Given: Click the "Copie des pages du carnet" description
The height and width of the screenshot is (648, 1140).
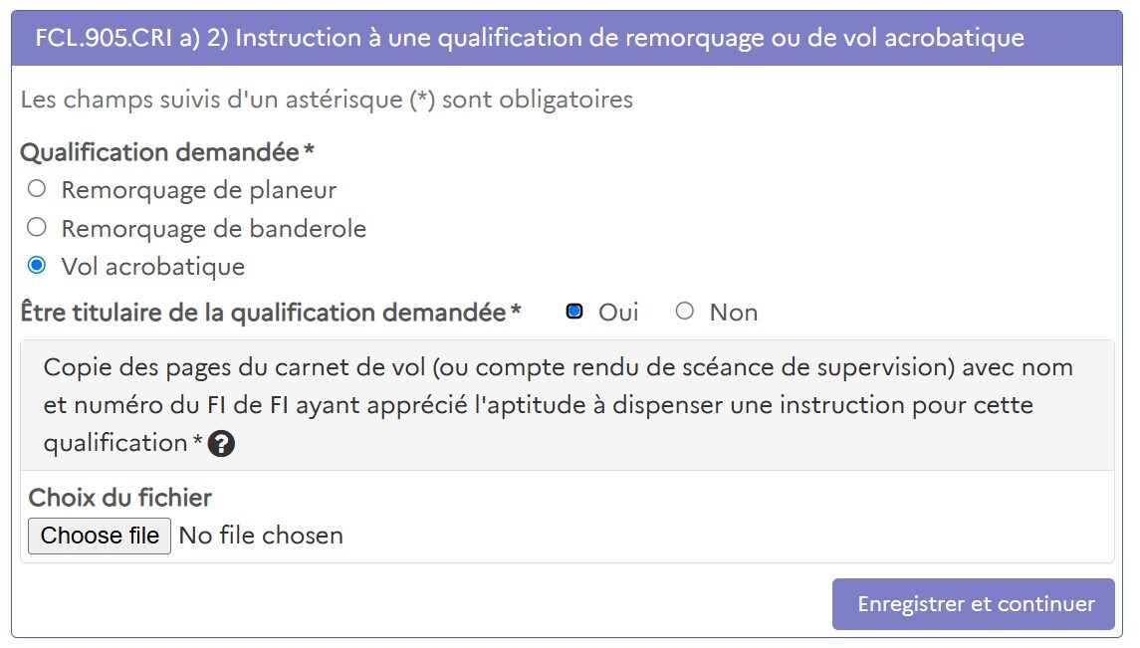Looking at the screenshot, I should point(558,404).
